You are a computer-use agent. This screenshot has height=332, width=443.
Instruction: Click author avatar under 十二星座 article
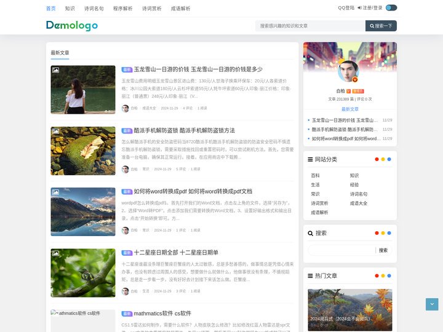tap(125, 291)
